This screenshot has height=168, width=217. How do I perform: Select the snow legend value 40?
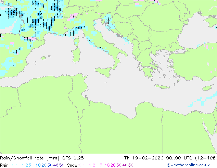(125, 165)
